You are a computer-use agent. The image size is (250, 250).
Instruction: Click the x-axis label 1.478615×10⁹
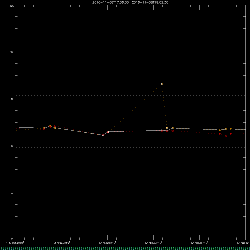[15, 243]
